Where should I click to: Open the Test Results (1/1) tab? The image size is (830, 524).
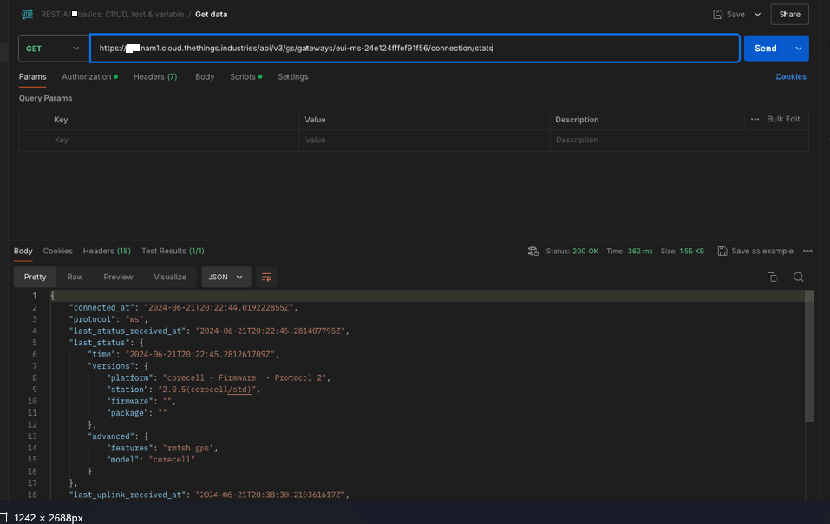[x=173, y=251]
